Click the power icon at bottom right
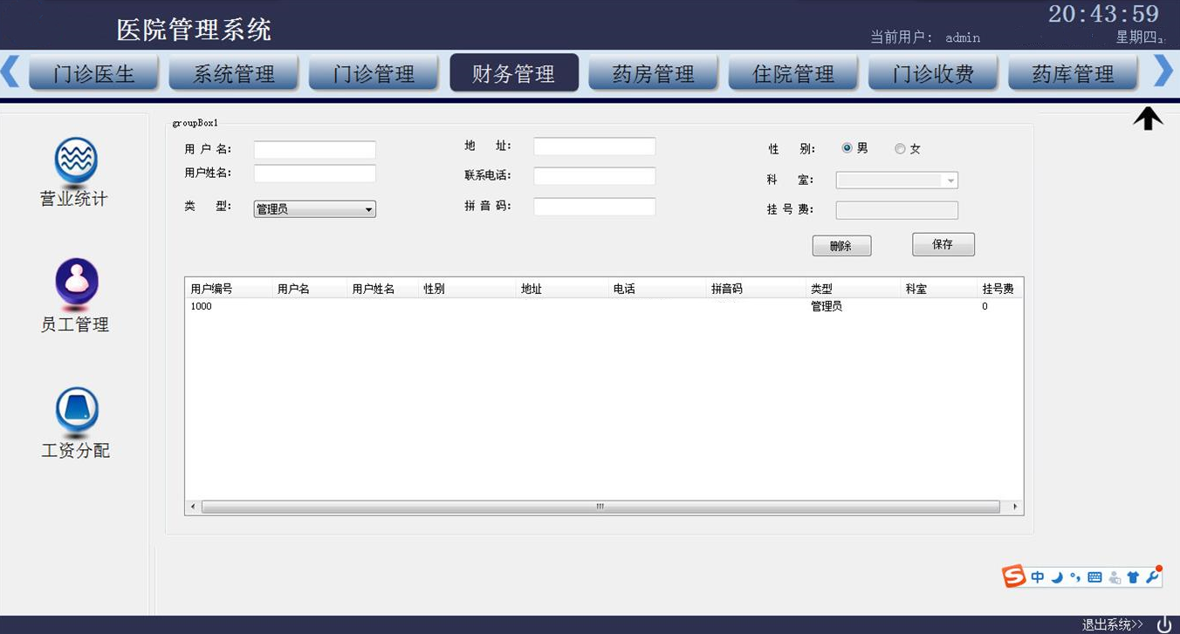This screenshot has height=634, width=1180. point(1163,624)
